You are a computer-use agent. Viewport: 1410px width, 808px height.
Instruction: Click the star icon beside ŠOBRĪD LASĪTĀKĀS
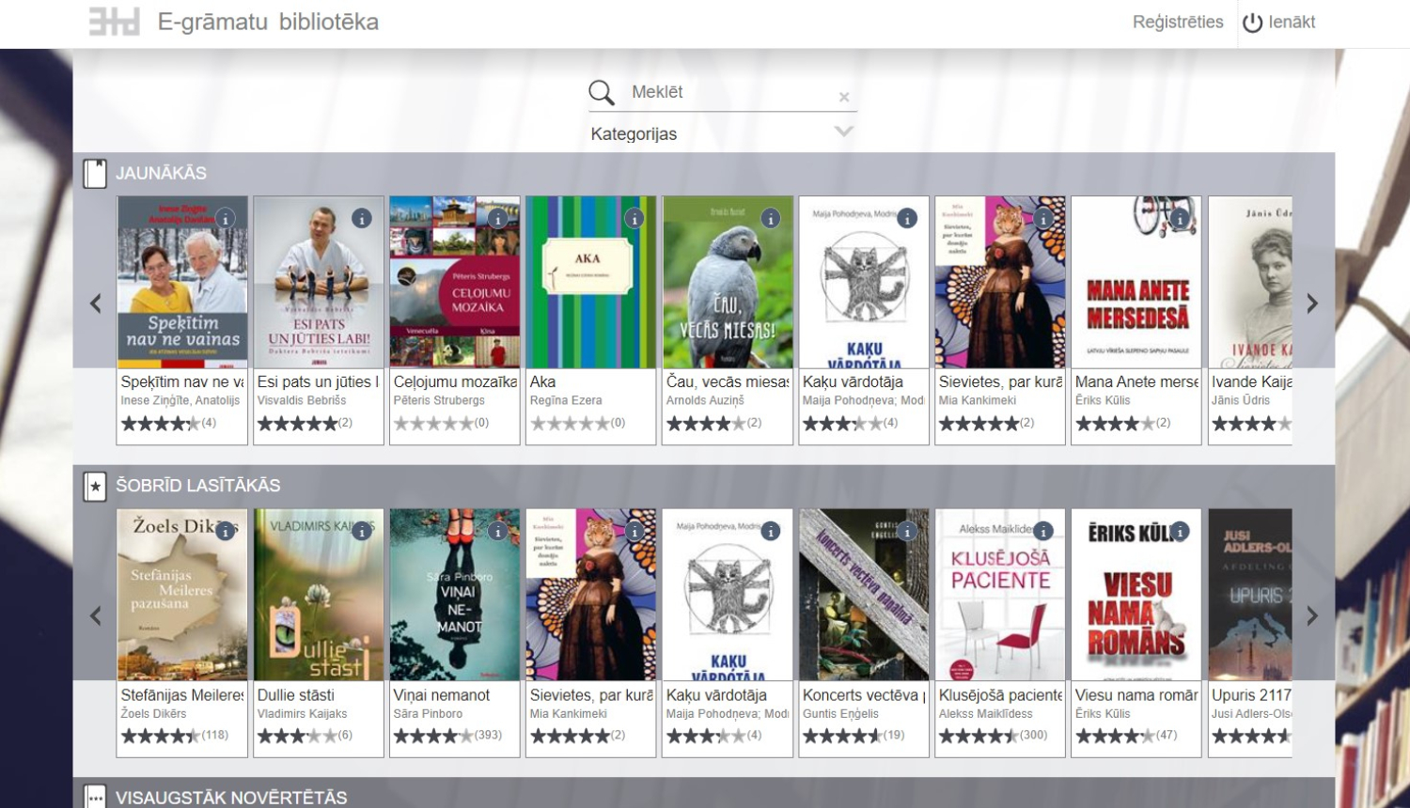click(94, 486)
